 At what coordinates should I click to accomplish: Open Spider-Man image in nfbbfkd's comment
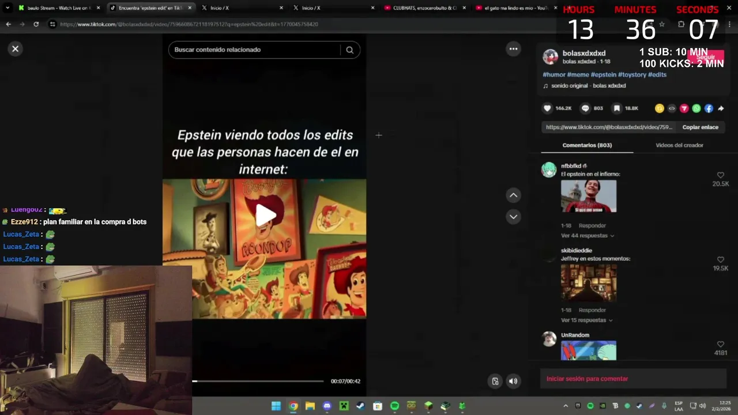click(x=589, y=196)
